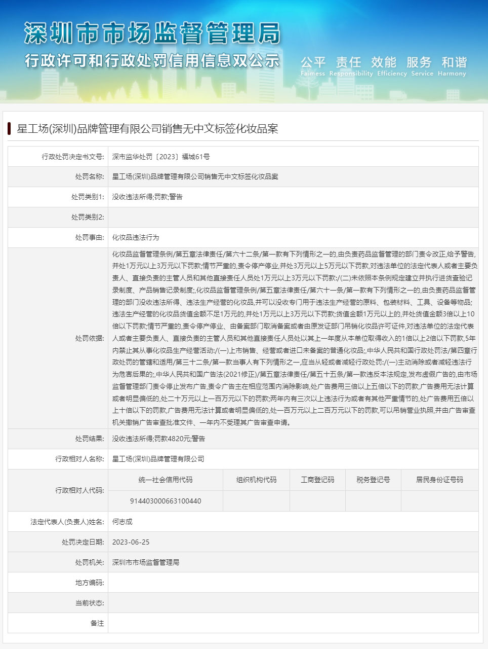Select the 化妆品违法行为 value
The image size is (488, 649).
click(x=136, y=237)
